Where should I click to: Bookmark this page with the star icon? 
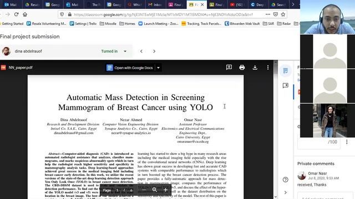pos(283,14)
